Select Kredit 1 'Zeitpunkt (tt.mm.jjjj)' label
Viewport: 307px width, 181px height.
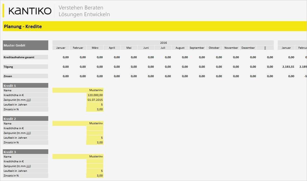25,100
